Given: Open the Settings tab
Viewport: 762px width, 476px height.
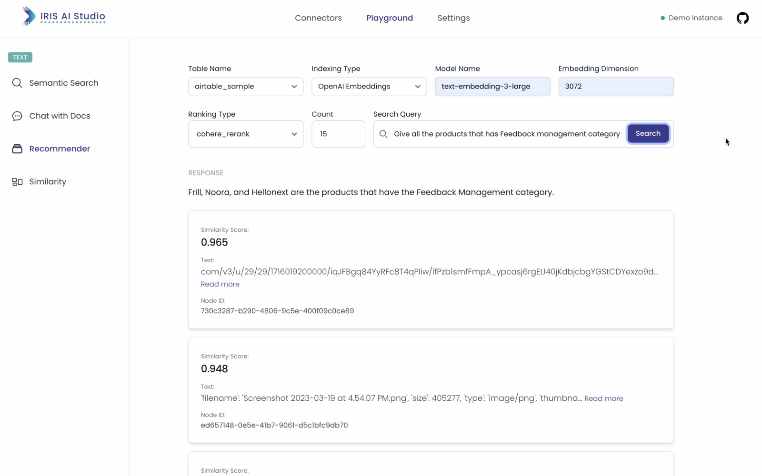Looking at the screenshot, I should [453, 18].
